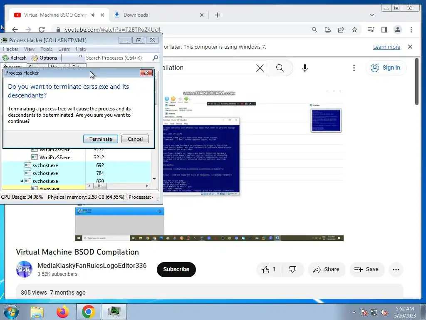The image size is (426, 320).
Task: Open Process Hacker Options
Action: pos(44,57)
